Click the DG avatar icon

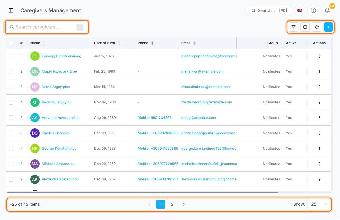[35, 133]
